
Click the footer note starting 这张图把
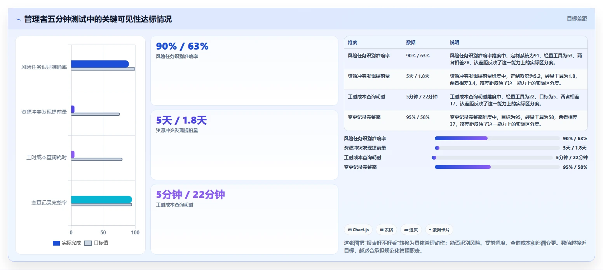tap(465, 247)
